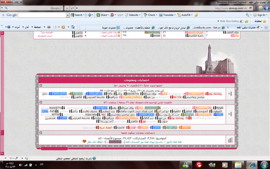Collapse the members in last 36 hours section

pos(41,102)
